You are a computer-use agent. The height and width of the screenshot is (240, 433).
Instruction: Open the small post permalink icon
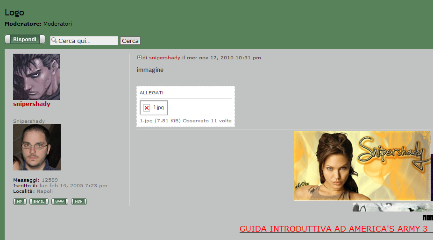pyautogui.click(x=139, y=57)
